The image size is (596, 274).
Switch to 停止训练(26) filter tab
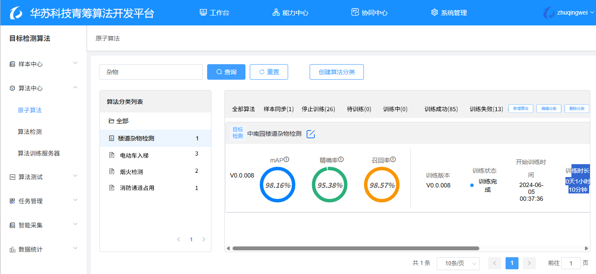pos(318,109)
